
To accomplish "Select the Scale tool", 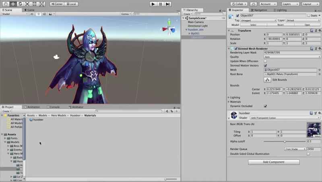I will 27,4.
